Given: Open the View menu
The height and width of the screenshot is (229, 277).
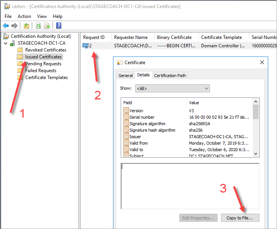Looking at the screenshot, I should tap(42, 16).
